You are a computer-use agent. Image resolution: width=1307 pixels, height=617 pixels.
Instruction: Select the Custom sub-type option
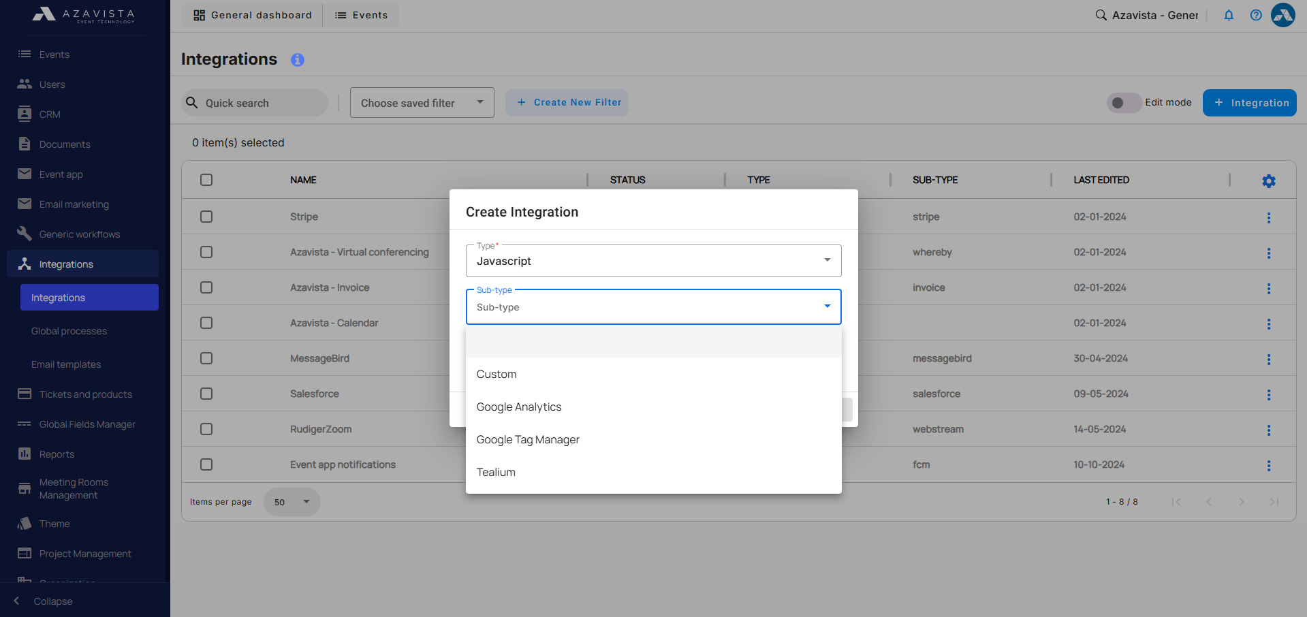653,374
